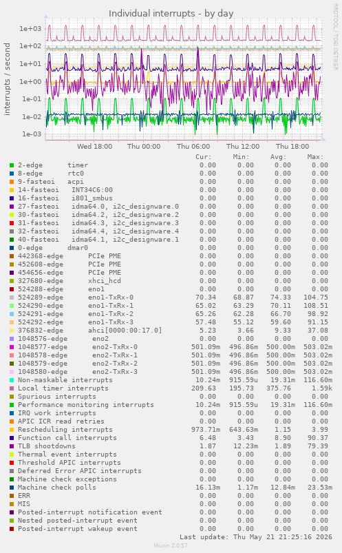Viewport: 342px width, 553px height.
Task: Click the 'eno1-TxRx-2' legend label
Action: [x=111, y=314]
